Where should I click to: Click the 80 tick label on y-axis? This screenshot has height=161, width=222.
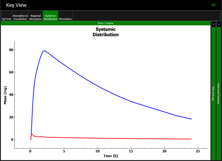tap(11, 50)
